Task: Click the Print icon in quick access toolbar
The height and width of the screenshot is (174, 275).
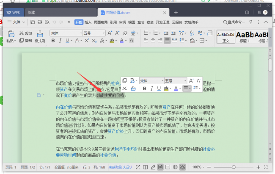Action: (40, 22)
